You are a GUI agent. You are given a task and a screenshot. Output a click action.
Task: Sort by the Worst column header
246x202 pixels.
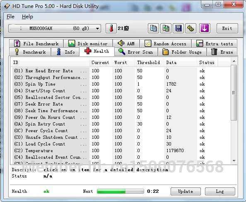coord(123,62)
